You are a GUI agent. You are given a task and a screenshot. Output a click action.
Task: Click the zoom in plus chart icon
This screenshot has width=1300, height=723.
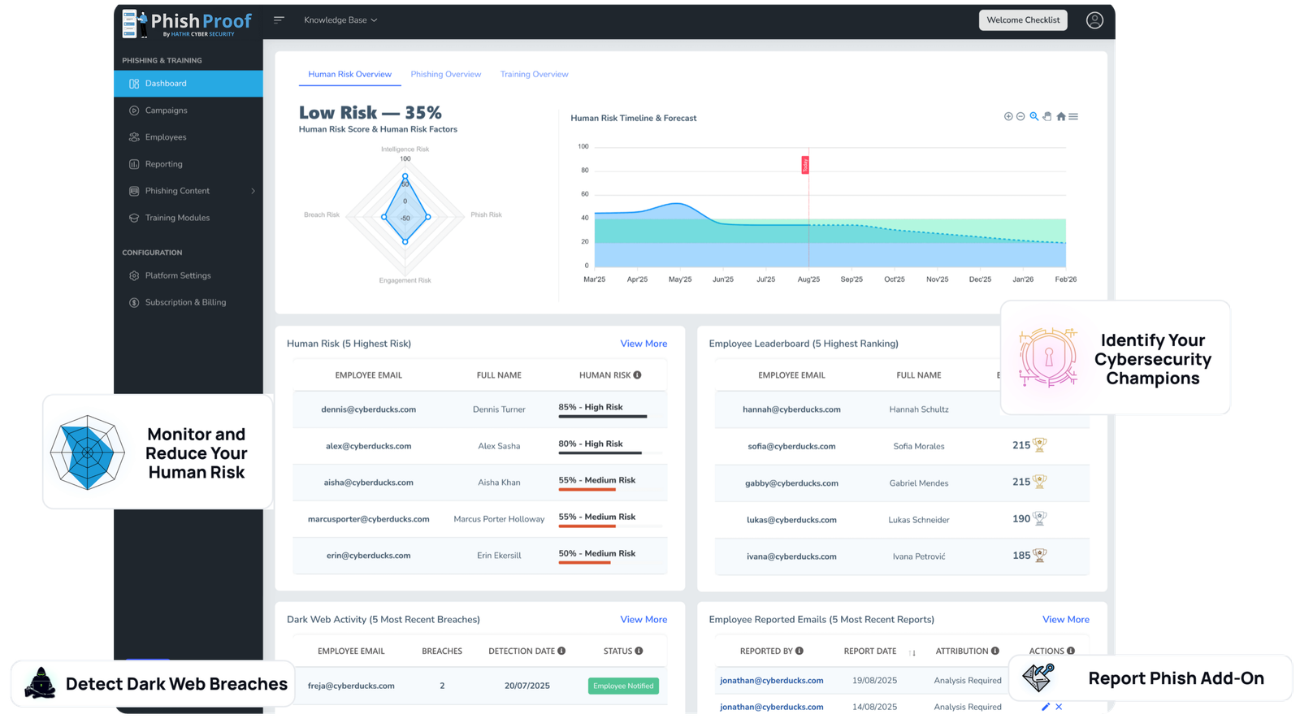pyautogui.click(x=1008, y=117)
